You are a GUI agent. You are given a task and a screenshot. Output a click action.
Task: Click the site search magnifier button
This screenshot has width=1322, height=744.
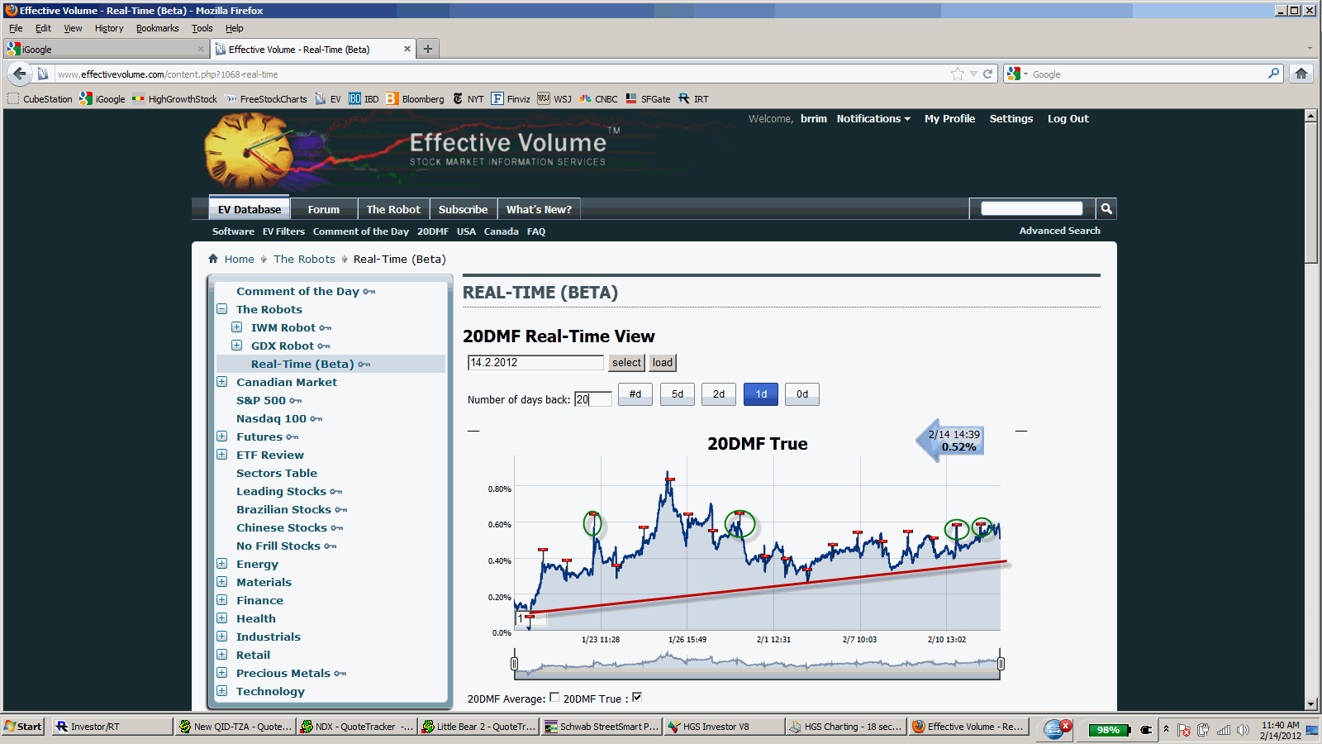[x=1106, y=209]
